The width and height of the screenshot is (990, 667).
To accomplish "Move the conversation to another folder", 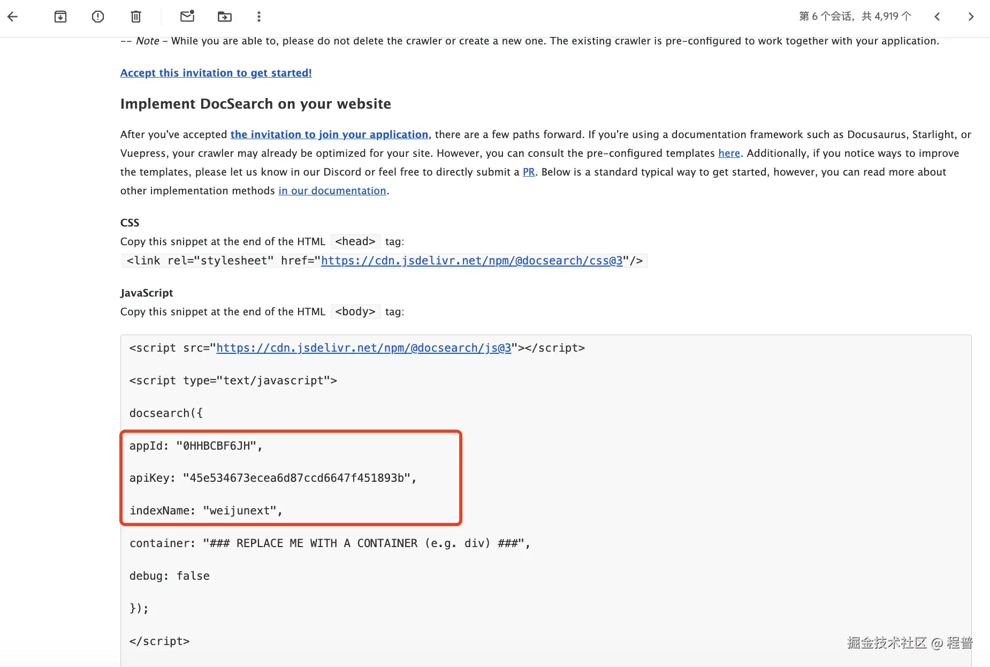I will [x=224, y=17].
